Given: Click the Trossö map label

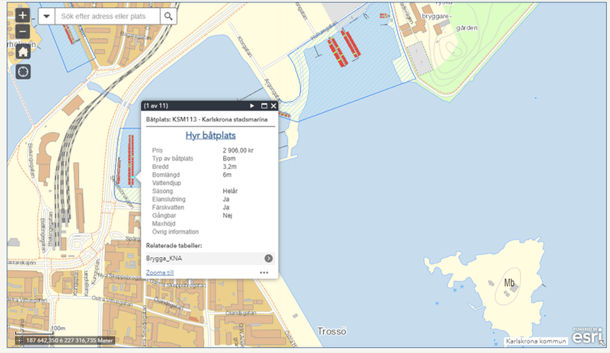Looking at the screenshot, I should click(x=332, y=331).
